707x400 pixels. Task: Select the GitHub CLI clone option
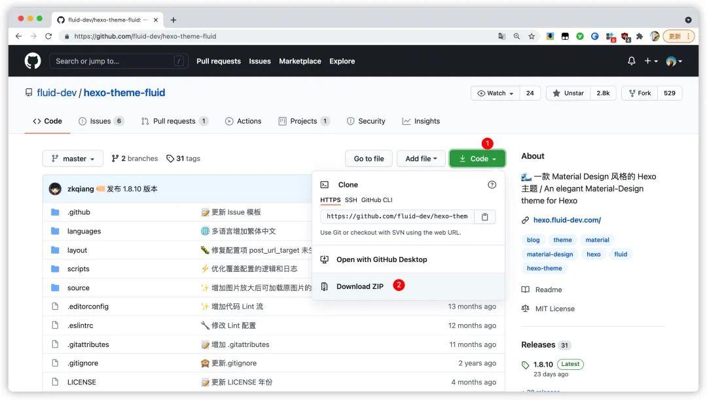376,200
